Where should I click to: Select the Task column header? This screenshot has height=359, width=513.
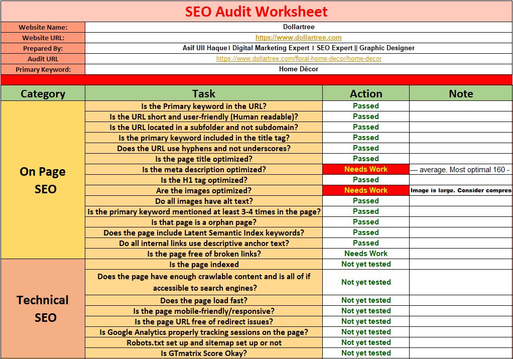[x=204, y=94]
